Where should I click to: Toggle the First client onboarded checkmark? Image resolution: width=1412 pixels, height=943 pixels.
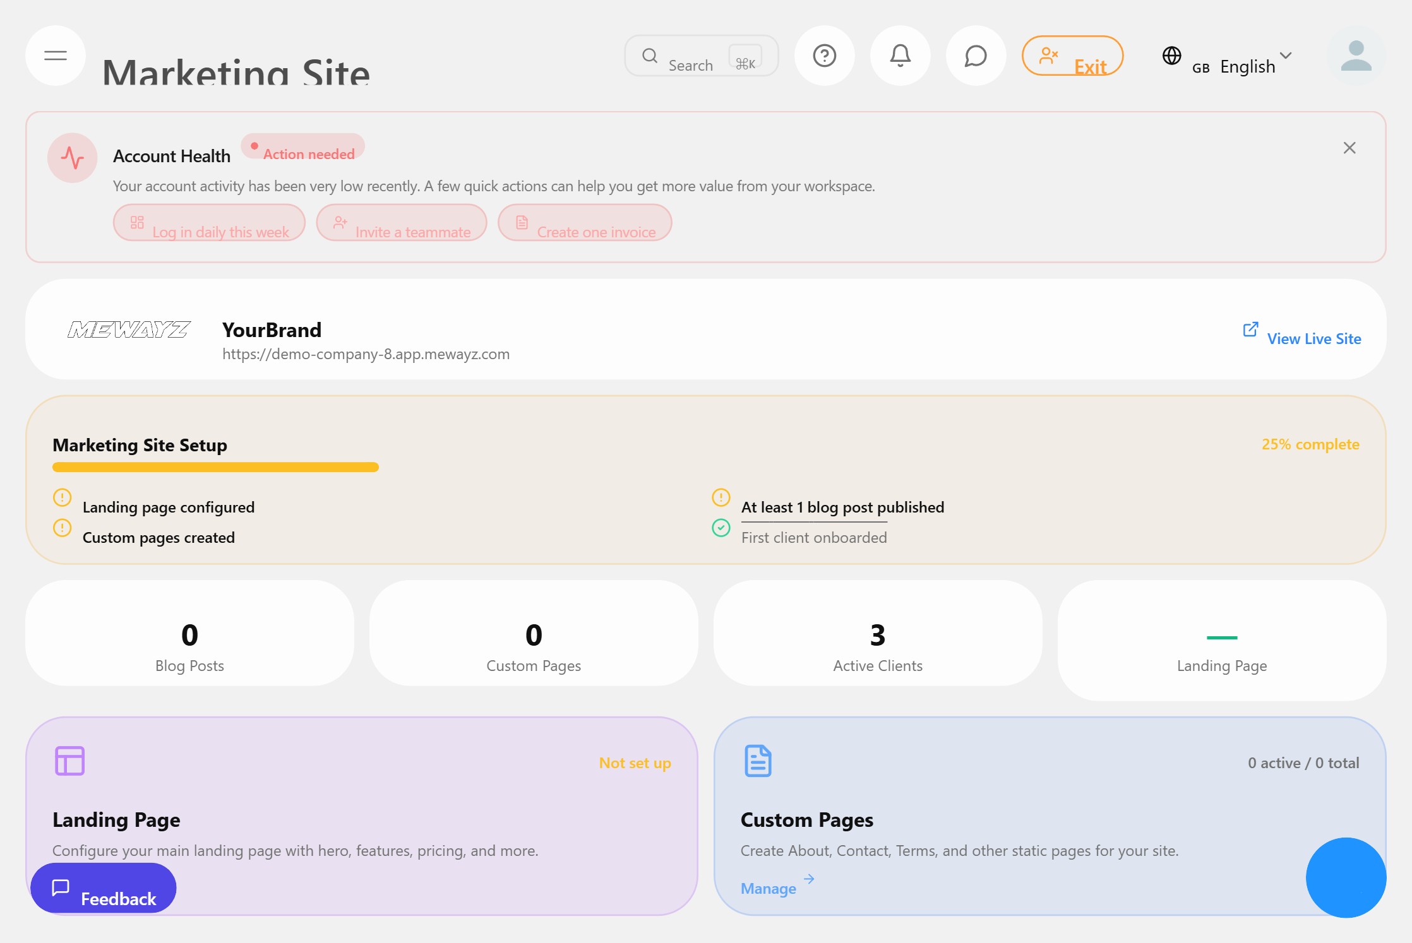[x=721, y=528]
